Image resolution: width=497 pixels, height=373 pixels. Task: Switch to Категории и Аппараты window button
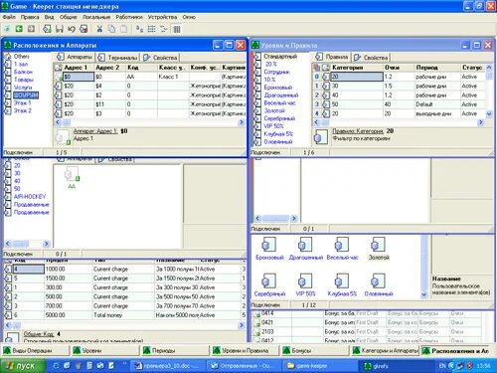[386, 350]
